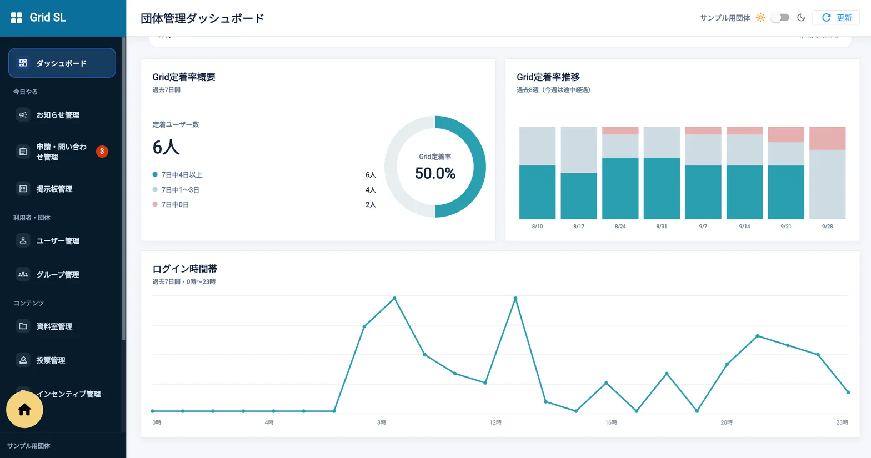
Task: Click the 更新 button
Action: click(836, 18)
